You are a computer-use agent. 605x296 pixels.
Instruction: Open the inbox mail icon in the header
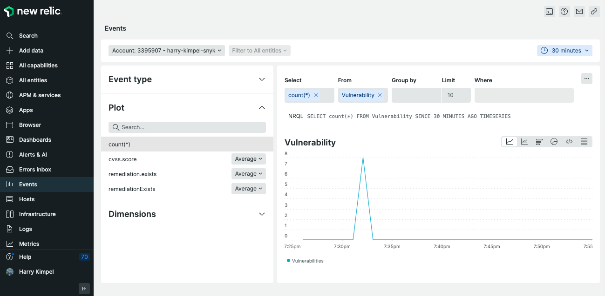pos(579,11)
